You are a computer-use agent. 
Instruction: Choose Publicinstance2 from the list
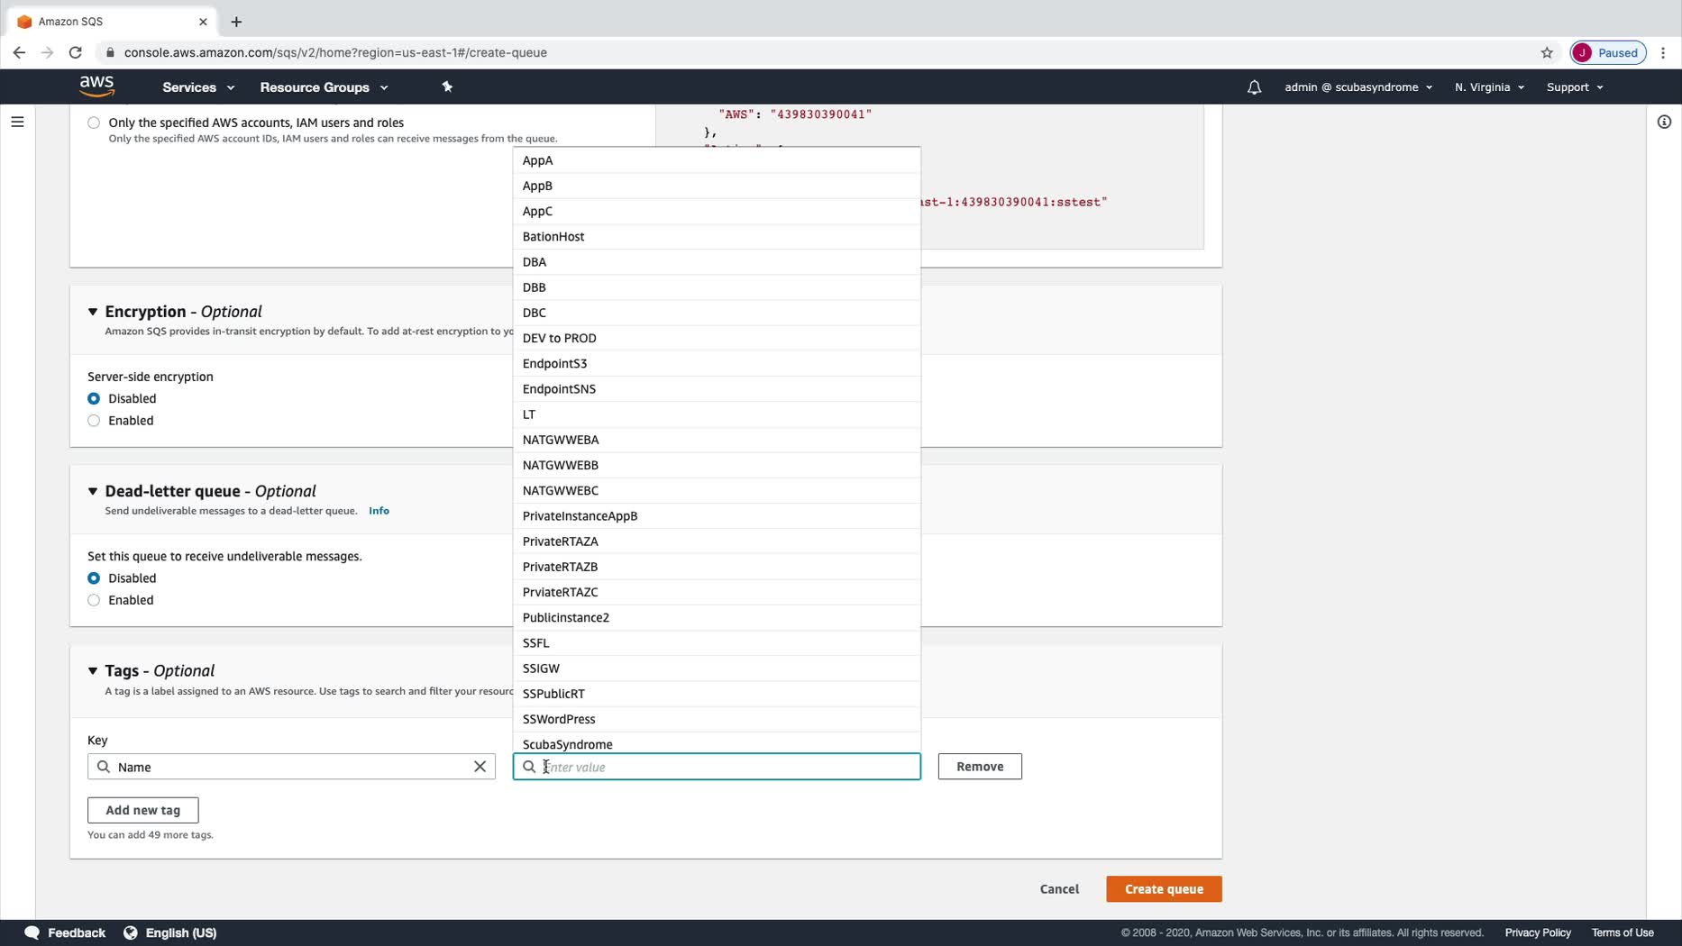pyautogui.click(x=717, y=617)
